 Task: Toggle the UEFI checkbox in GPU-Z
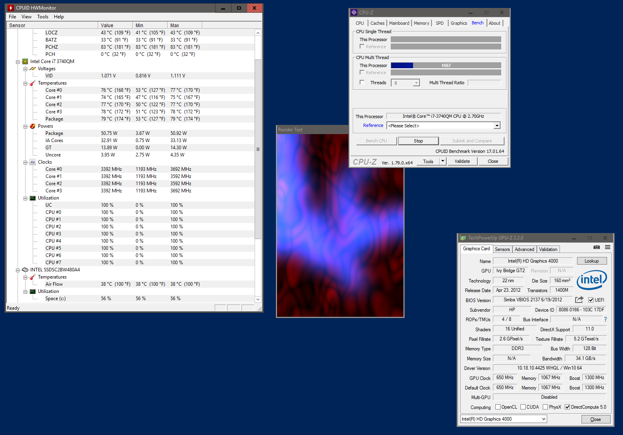pos(591,300)
